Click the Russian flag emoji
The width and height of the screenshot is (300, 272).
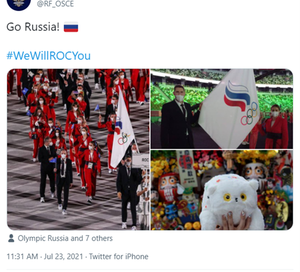71,27
